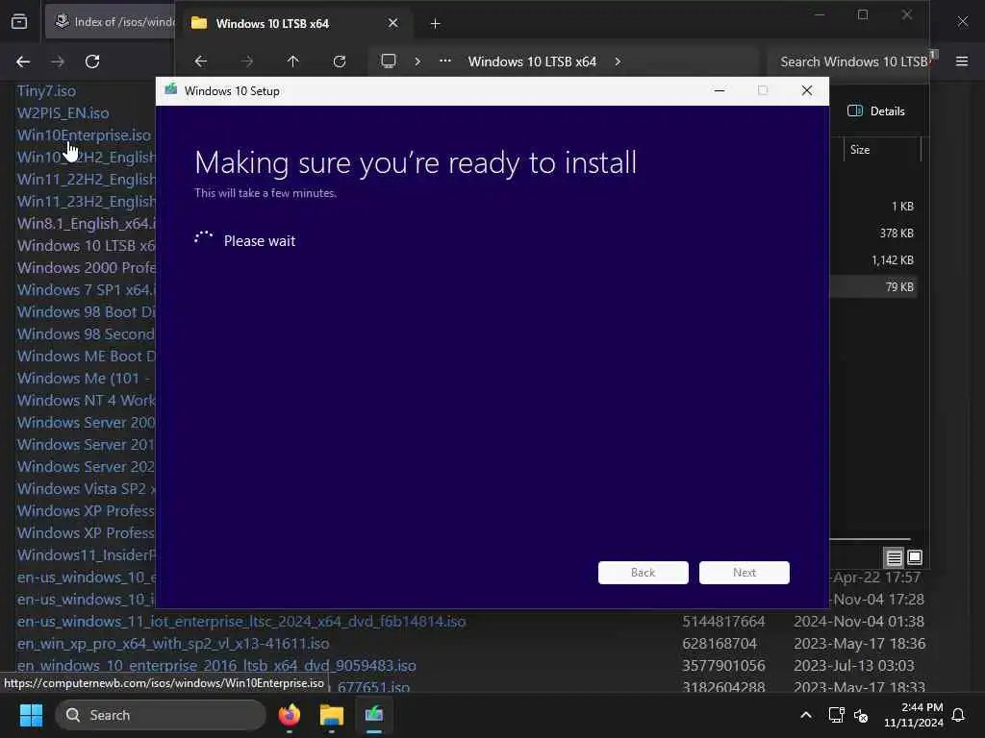
Task: Select the file row sized 1 KB
Action: click(873, 207)
